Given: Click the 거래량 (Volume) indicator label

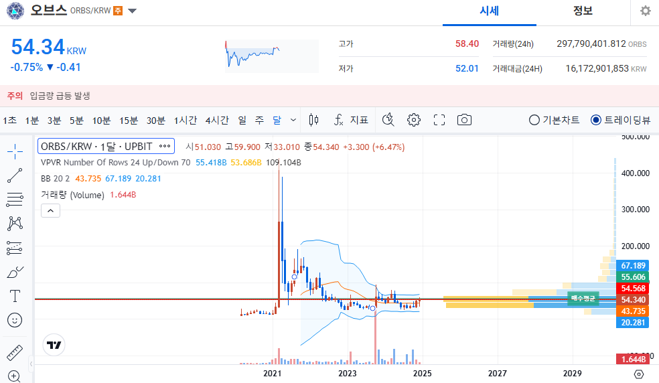Looking at the screenshot, I should tap(72, 195).
